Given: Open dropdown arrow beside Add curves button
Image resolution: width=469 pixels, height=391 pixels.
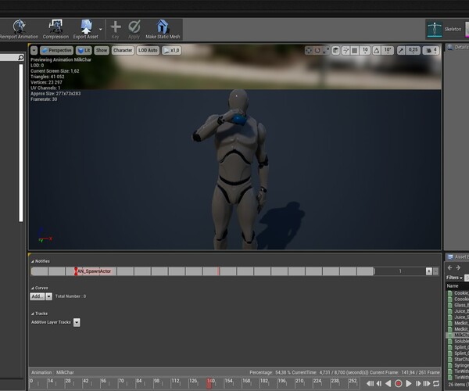Looking at the screenshot, I should 48,296.
